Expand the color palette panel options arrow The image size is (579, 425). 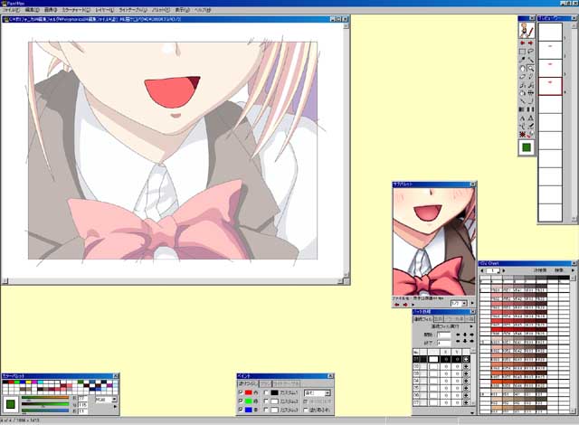click(115, 407)
